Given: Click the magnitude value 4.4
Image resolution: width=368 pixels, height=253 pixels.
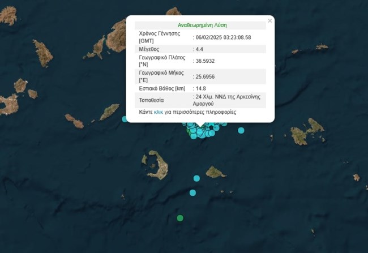Looking at the screenshot, I should coord(199,50).
